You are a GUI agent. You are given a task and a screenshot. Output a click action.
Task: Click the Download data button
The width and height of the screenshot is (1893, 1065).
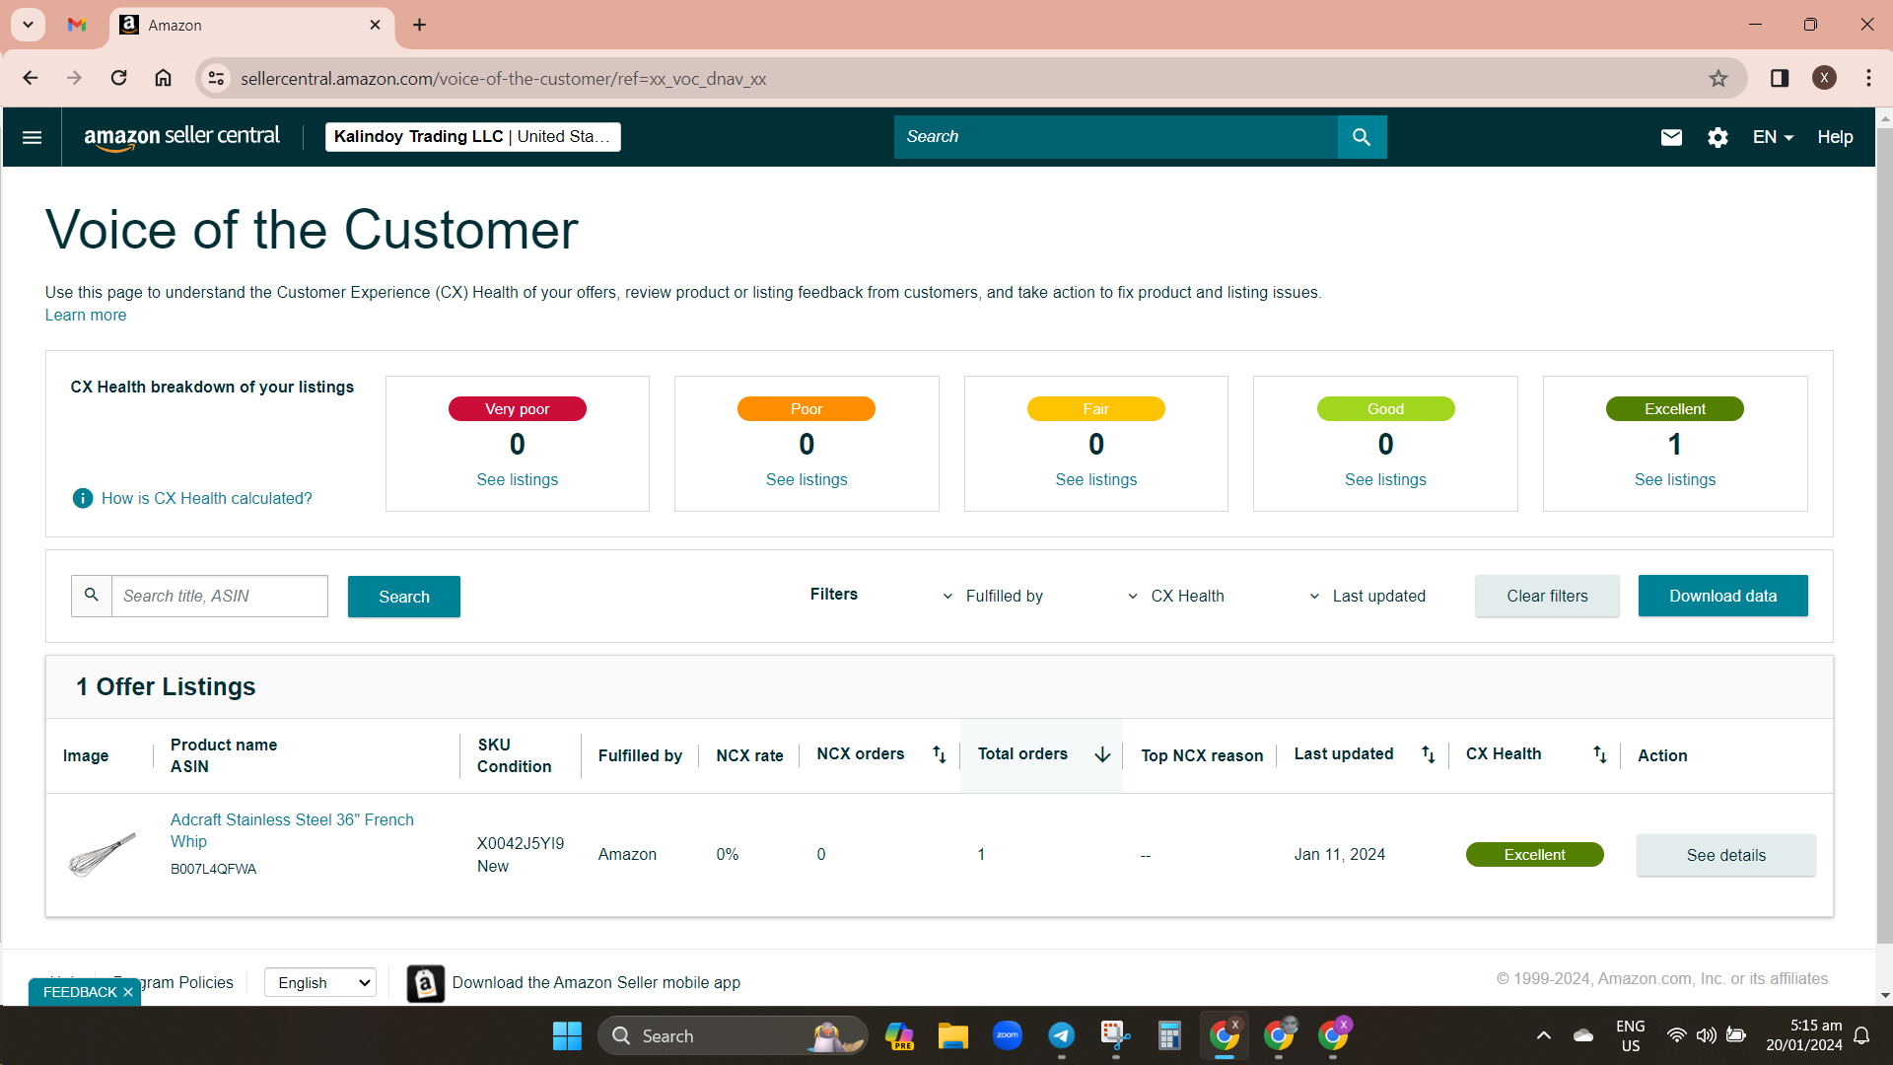pos(1722,596)
